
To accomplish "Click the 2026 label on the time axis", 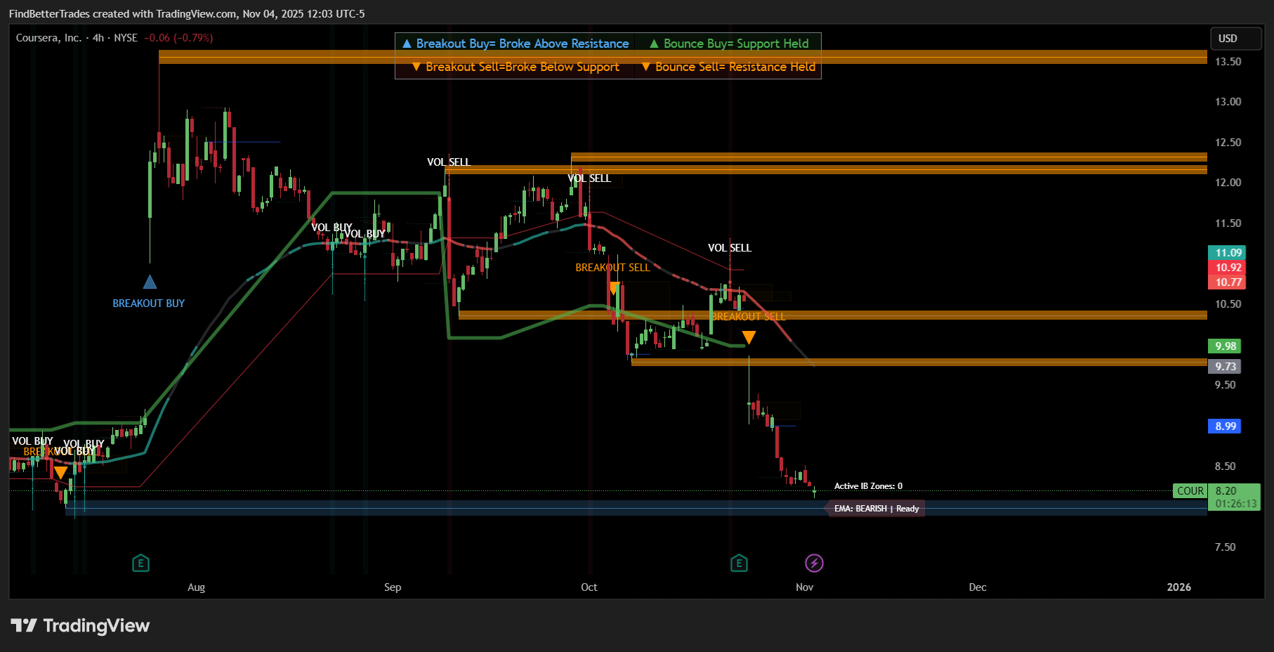I will click(x=1178, y=587).
